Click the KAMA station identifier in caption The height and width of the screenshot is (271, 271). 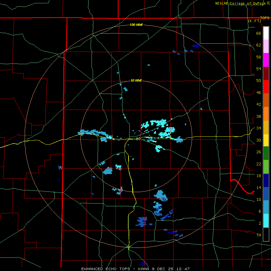click(144, 269)
